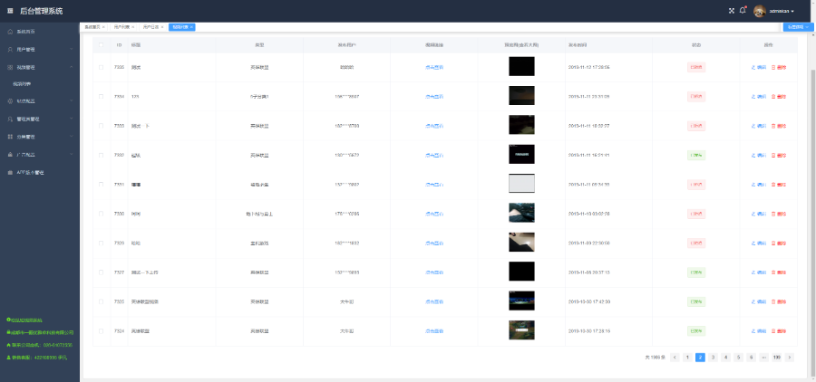Go to page 3 in pagination
Viewport: 816px width, 382px height.
point(713,358)
